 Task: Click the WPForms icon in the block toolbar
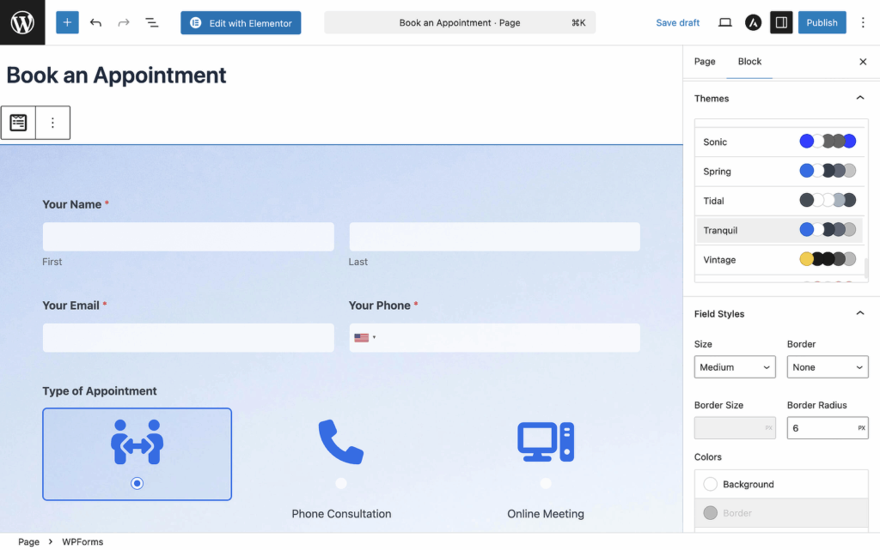[x=18, y=122]
